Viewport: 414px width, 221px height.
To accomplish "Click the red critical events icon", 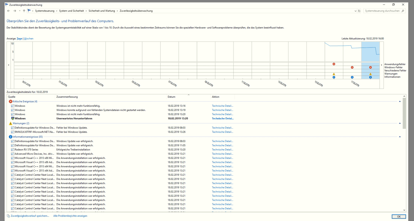I will coord(10,102).
